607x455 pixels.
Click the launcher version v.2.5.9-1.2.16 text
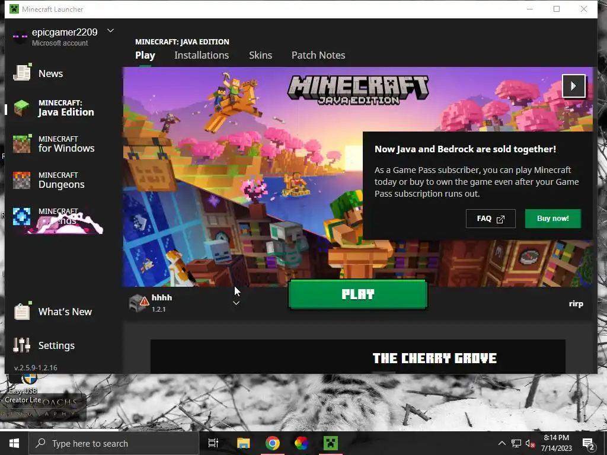click(36, 367)
